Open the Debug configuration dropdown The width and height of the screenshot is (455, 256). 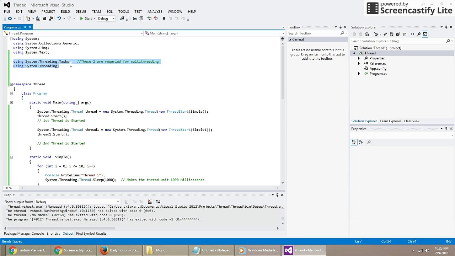pos(106,18)
